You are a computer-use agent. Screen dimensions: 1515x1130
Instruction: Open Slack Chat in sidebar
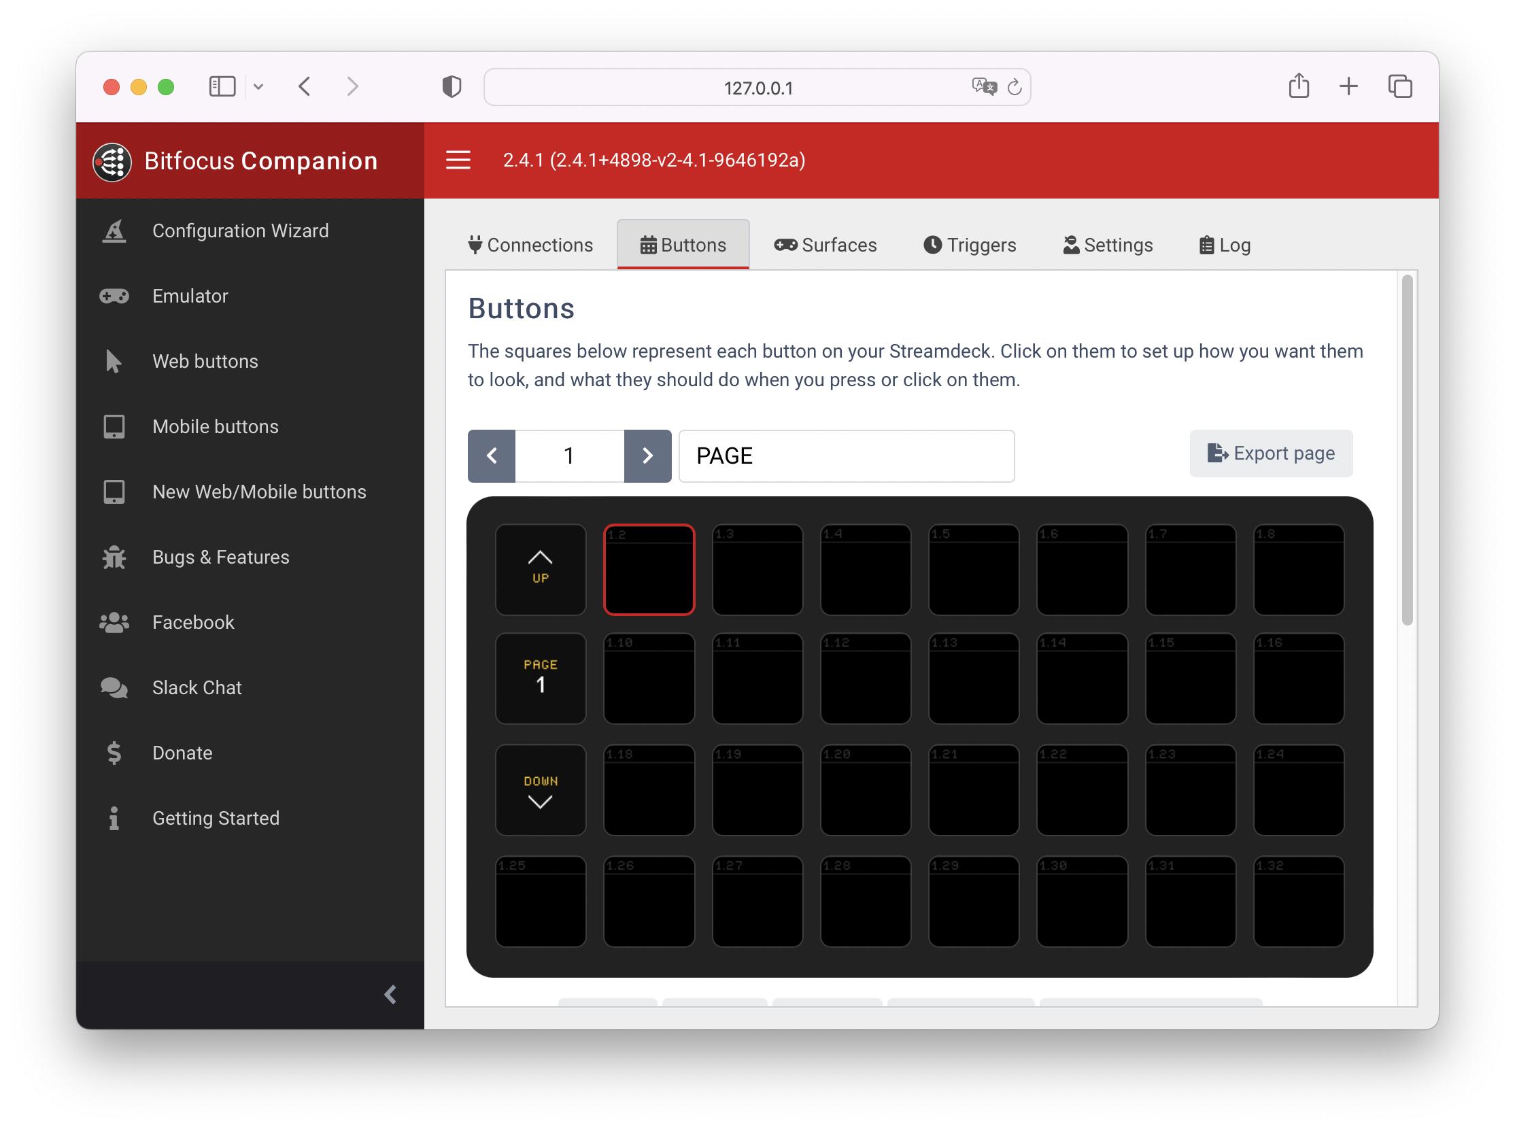pyautogui.click(x=197, y=688)
